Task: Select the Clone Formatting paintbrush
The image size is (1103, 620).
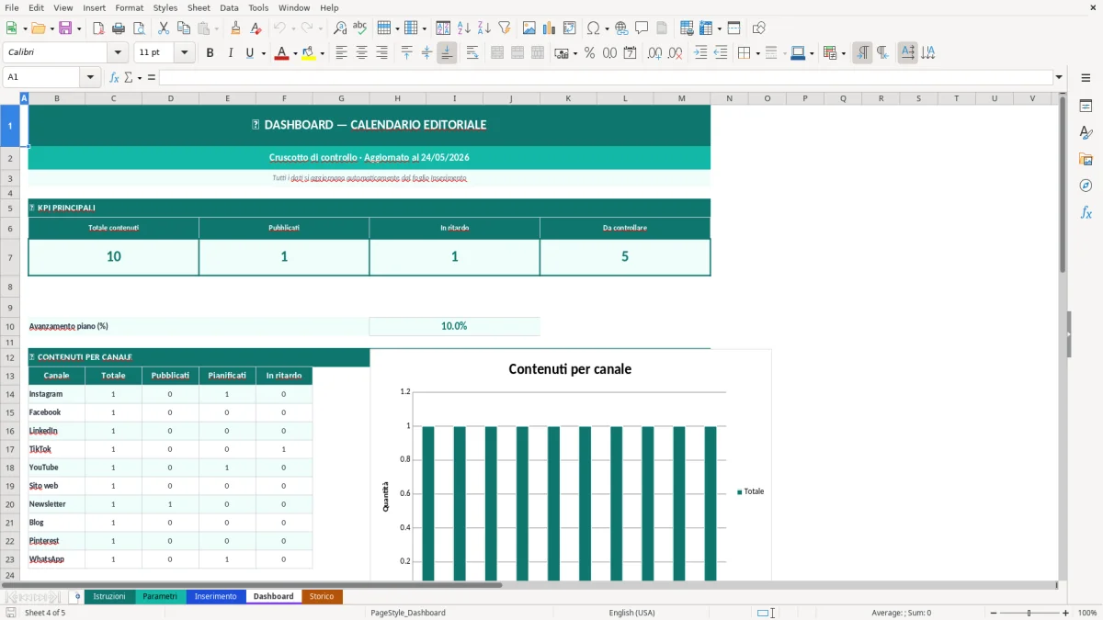Action: click(235, 28)
